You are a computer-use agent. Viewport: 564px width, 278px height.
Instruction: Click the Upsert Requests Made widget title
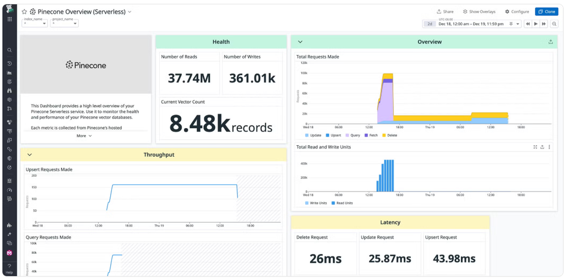coord(49,169)
